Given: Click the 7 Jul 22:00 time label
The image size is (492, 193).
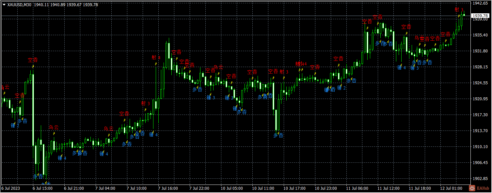Looking at the screenshot, I should (x=199, y=188).
